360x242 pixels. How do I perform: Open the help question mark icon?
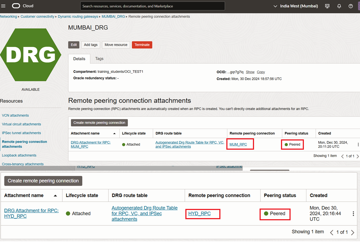pos(350,6)
